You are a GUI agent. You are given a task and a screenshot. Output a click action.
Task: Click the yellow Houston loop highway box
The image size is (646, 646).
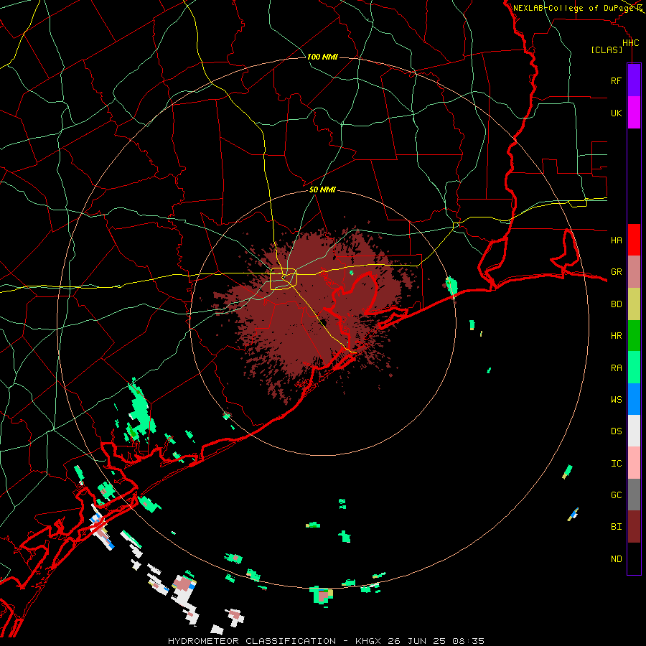pyautogui.click(x=284, y=278)
